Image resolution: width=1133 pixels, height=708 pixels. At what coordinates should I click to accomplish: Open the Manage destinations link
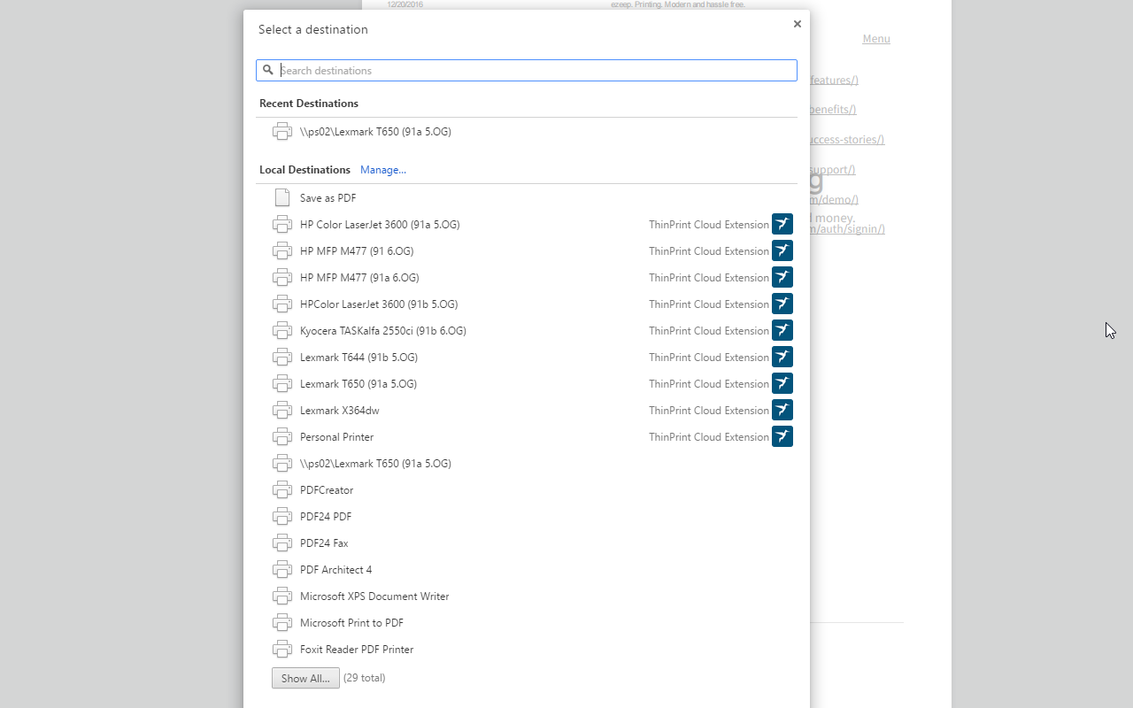pos(383,169)
